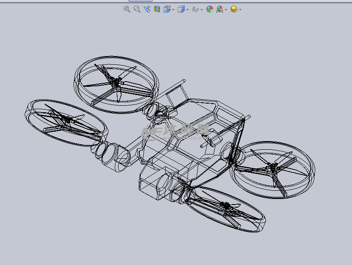Screen dimensions: 352x265
Task: Activate the Section View tool
Action: [x=157, y=9]
